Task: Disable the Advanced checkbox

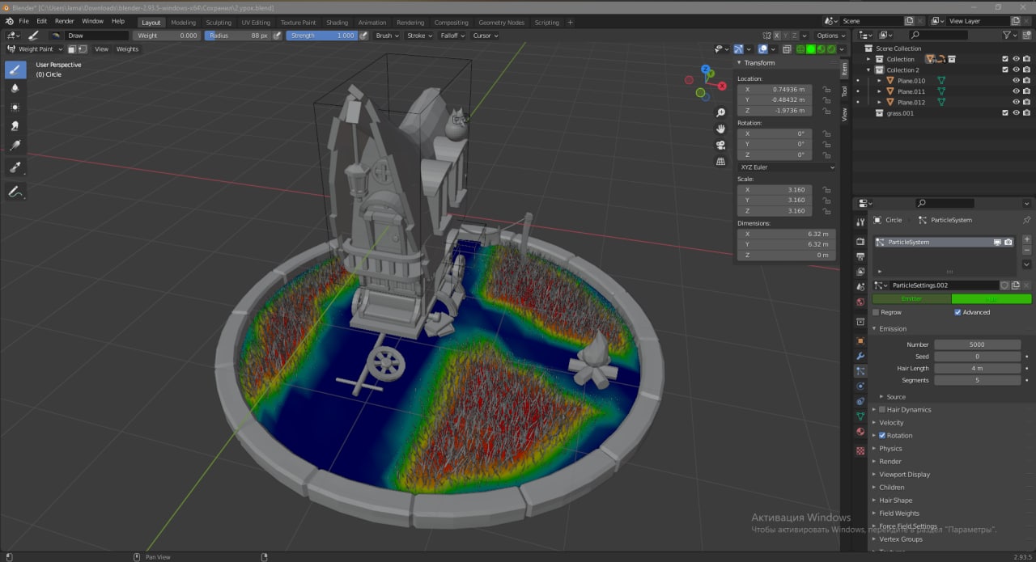Action: point(957,312)
